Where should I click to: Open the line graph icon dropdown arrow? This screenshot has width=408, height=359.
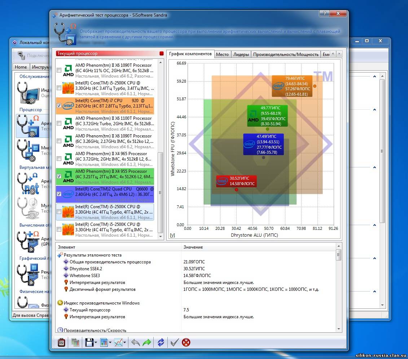(125, 343)
